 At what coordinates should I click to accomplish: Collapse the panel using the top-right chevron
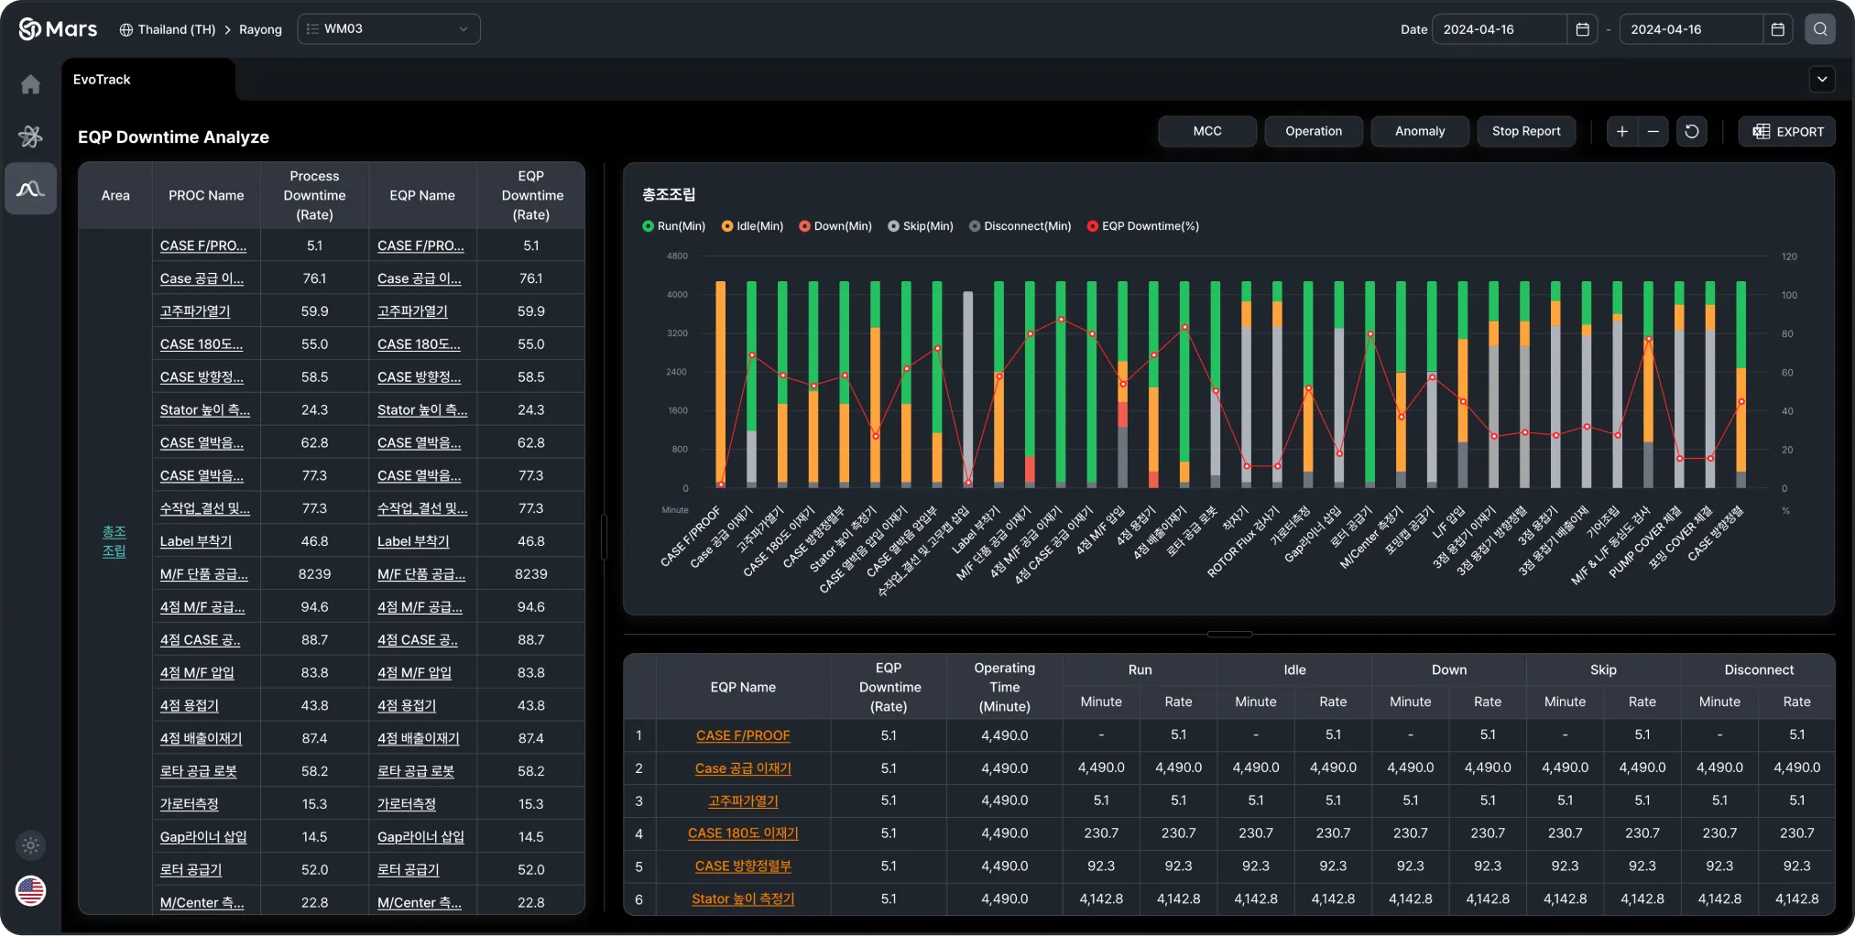coord(1822,79)
